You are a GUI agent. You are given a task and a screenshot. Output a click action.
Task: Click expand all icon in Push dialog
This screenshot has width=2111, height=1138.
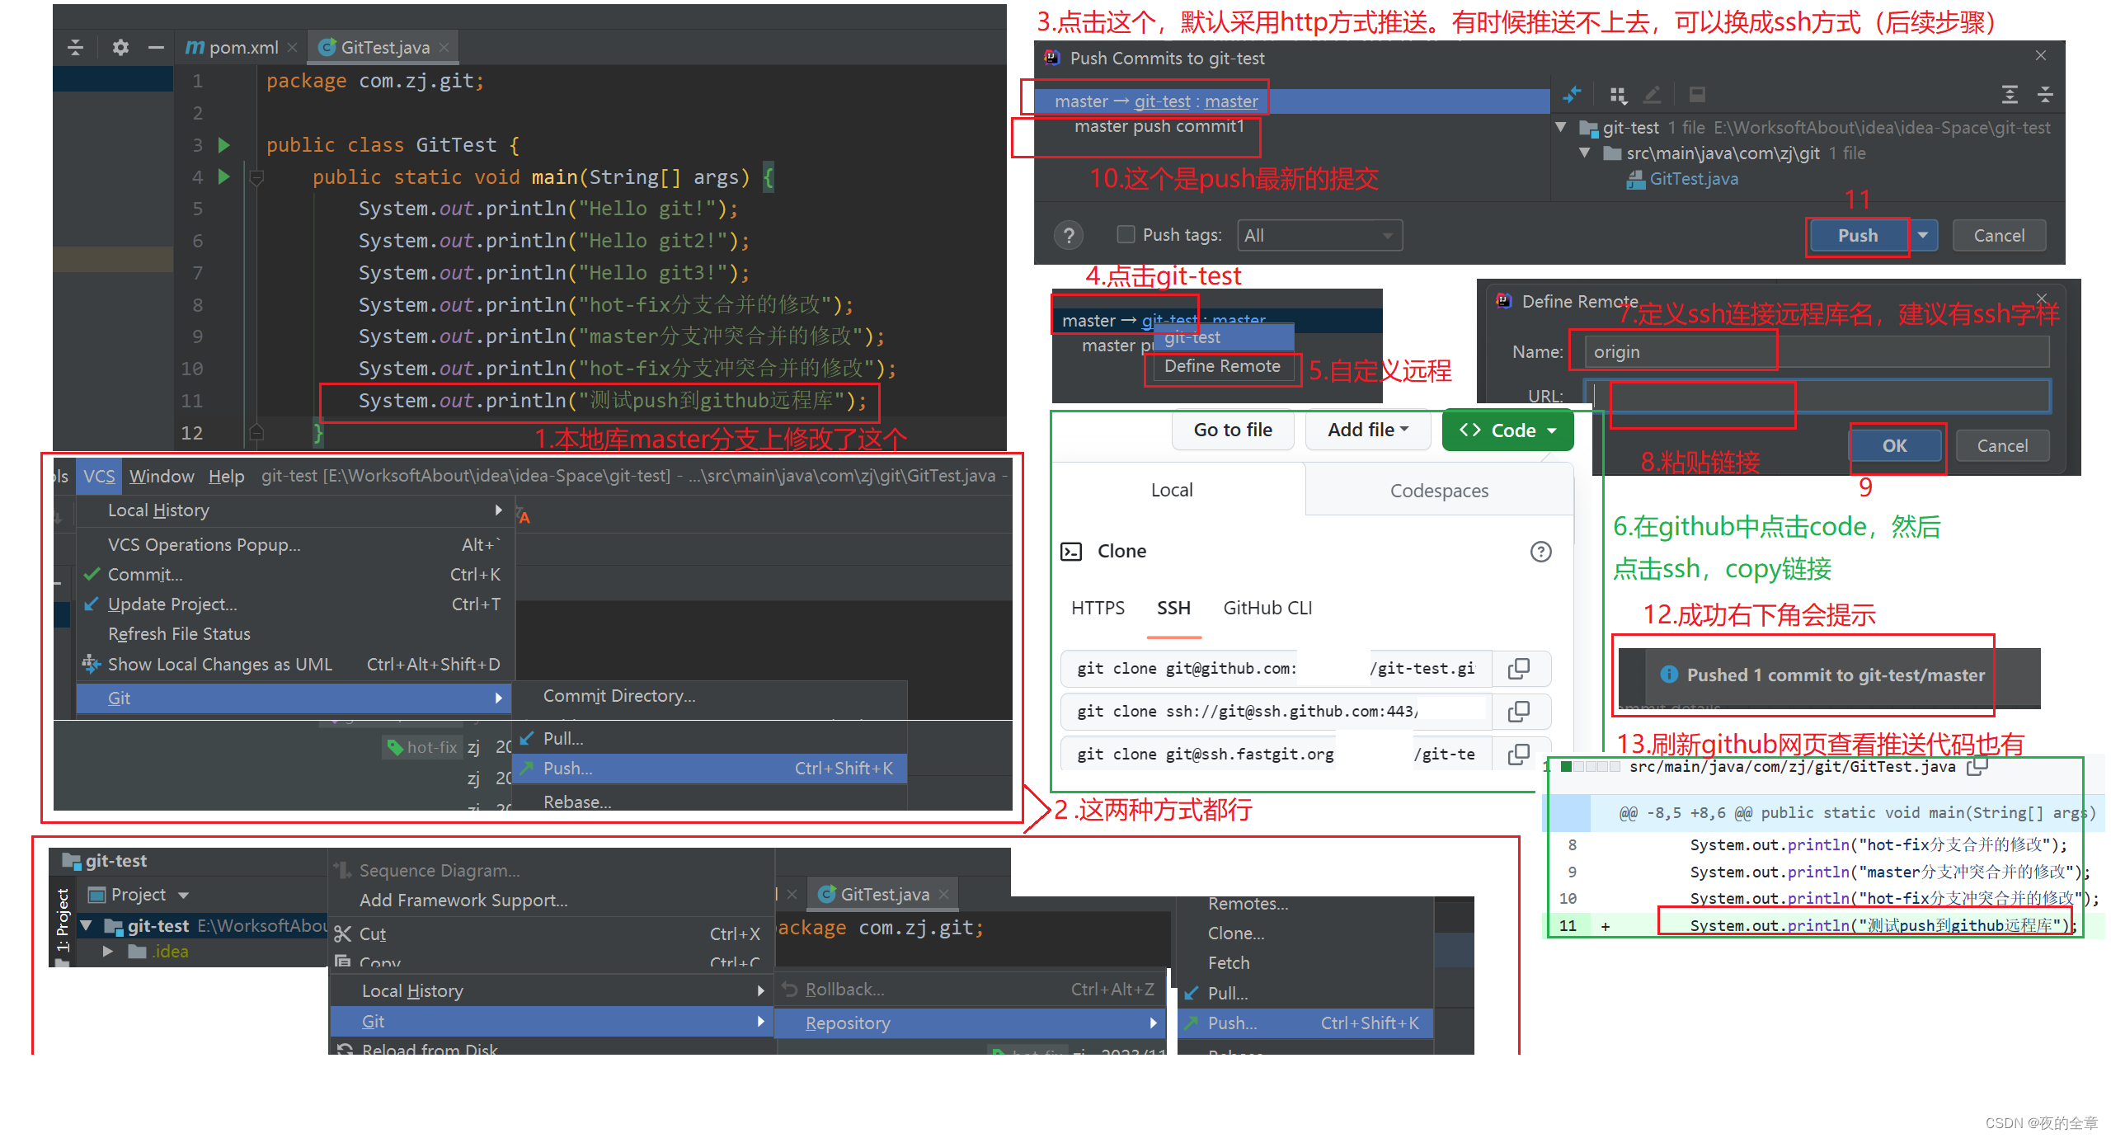pos(2010,95)
